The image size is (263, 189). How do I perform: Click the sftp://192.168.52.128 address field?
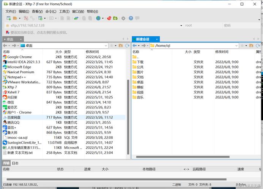click(94, 25)
